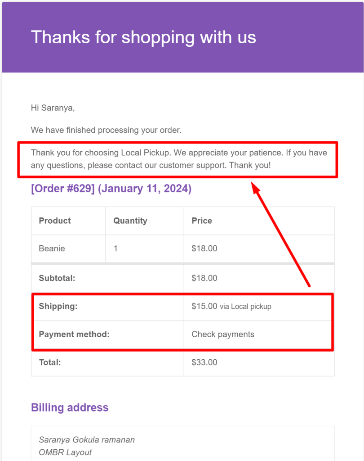364x461 pixels.
Task: Click the Beanie quantity value 1
Action: [x=115, y=249]
